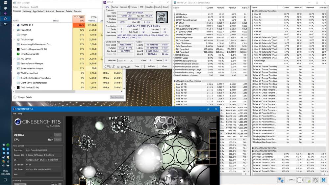
Task: Expand the AVG Service process group
Action: [x=14, y=59]
